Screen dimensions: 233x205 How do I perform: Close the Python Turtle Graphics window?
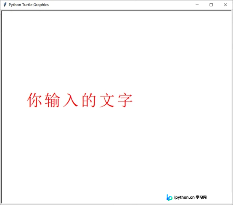225,5
